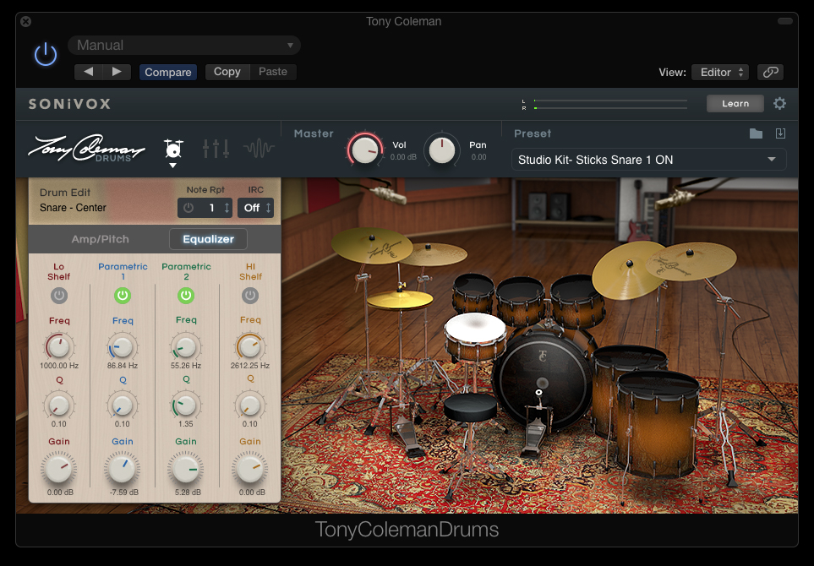Image resolution: width=814 pixels, height=566 pixels.
Task: Click Snare - Center drum edit label
Action: (73, 208)
